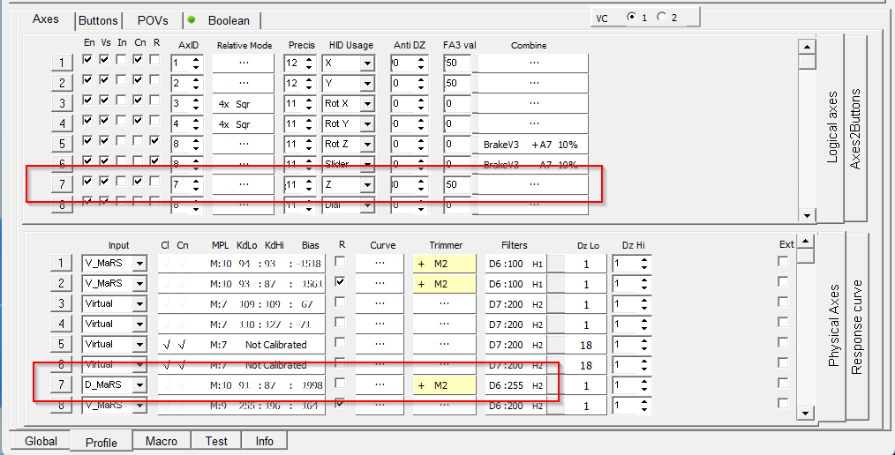The image size is (895, 455).
Task: Open HID Usage dropdown showing Rot Z
Action: [x=366, y=145]
